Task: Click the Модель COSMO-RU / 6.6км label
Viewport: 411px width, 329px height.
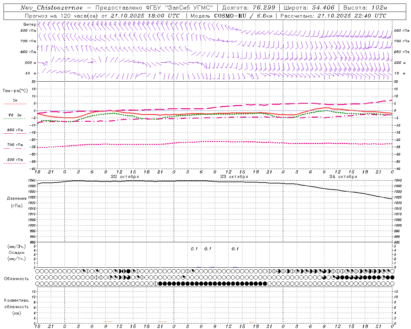Action: (231, 16)
